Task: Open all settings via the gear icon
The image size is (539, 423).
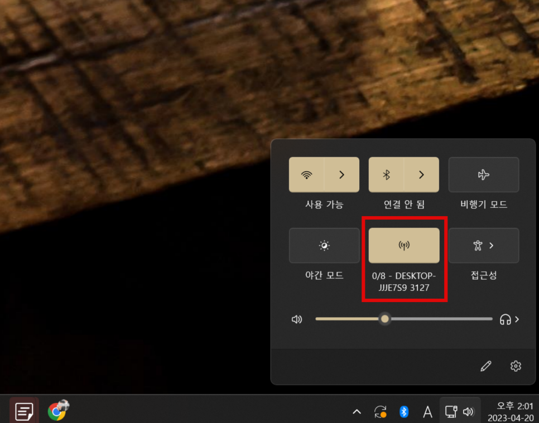Action: pos(516,366)
